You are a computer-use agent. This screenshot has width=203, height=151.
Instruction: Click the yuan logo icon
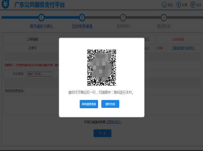[x=5, y=5]
